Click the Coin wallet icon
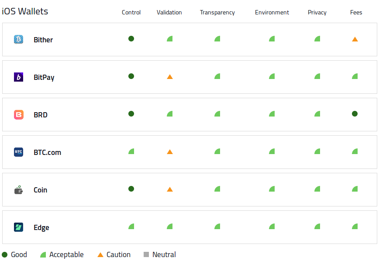This screenshot has width=379, height=261. click(19, 190)
